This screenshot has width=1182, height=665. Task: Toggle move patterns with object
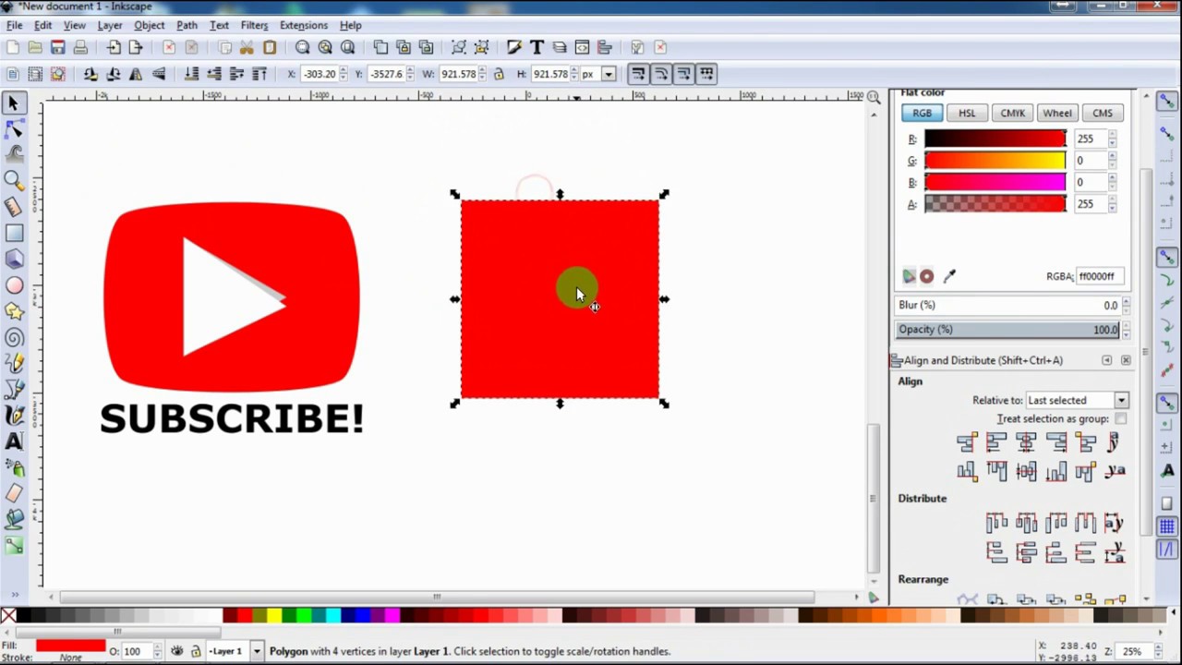[x=706, y=74]
